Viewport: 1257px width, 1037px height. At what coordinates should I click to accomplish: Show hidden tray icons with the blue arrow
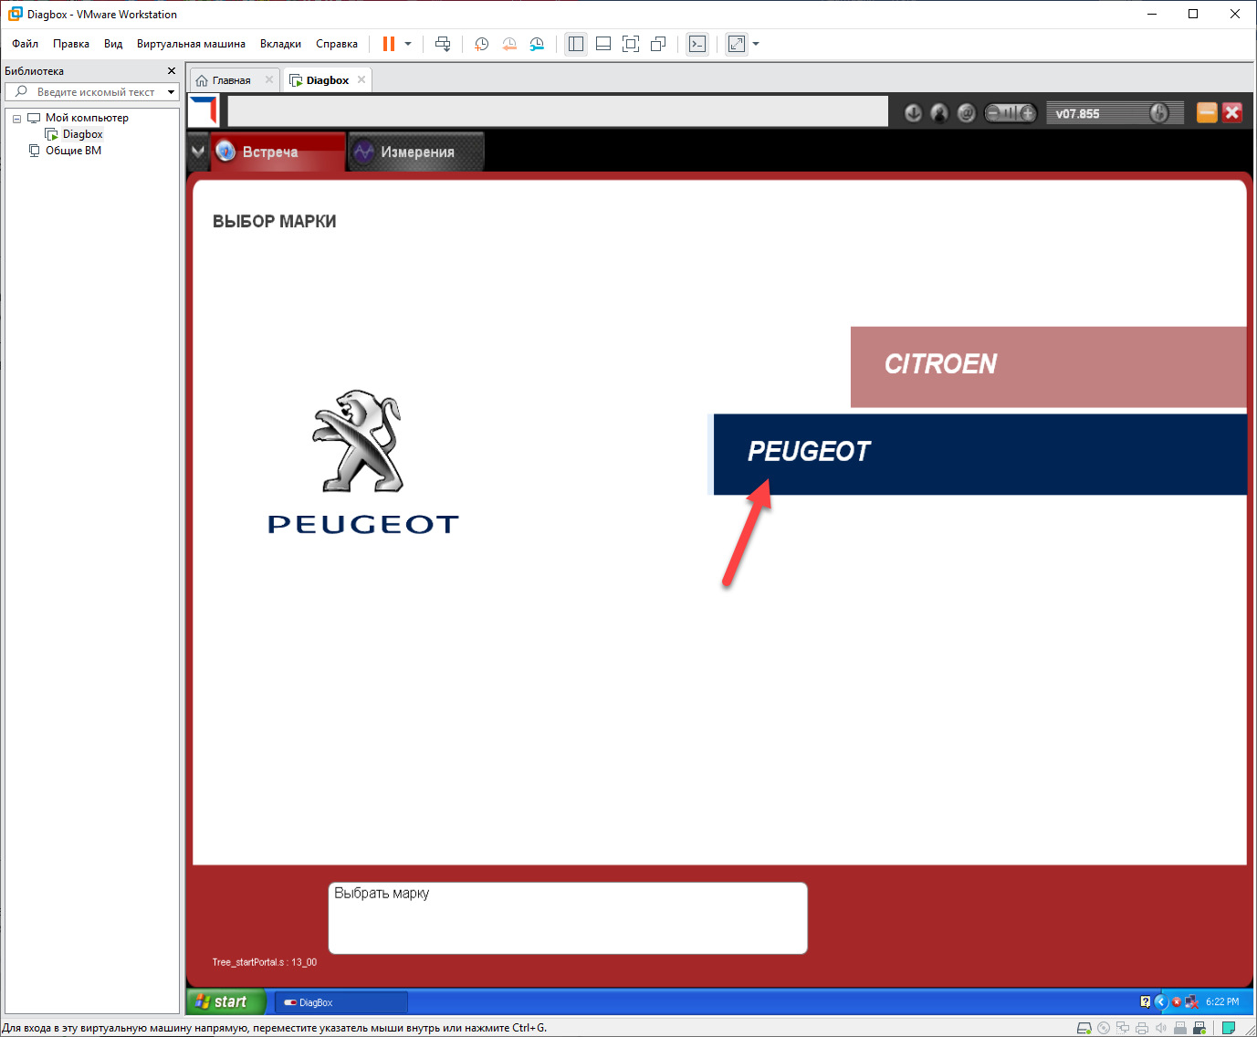click(1161, 1001)
